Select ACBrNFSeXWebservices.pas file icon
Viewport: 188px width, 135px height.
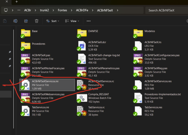point(25,98)
